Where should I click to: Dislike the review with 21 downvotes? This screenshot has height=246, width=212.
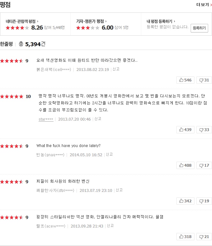(x=204, y=236)
